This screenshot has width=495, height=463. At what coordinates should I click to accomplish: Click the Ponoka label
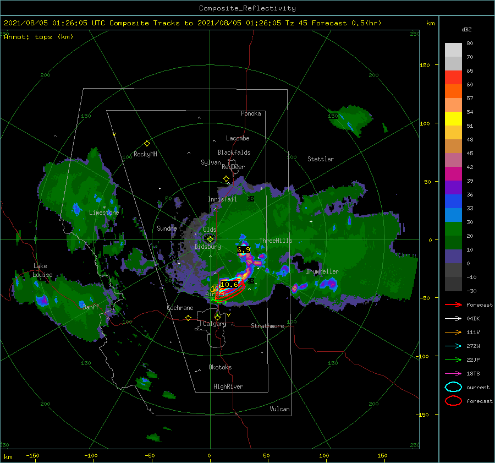tap(251, 113)
